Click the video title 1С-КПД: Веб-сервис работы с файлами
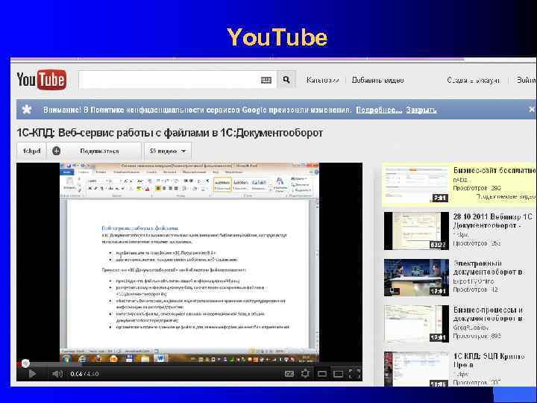The image size is (537, 403). point(169,133)
